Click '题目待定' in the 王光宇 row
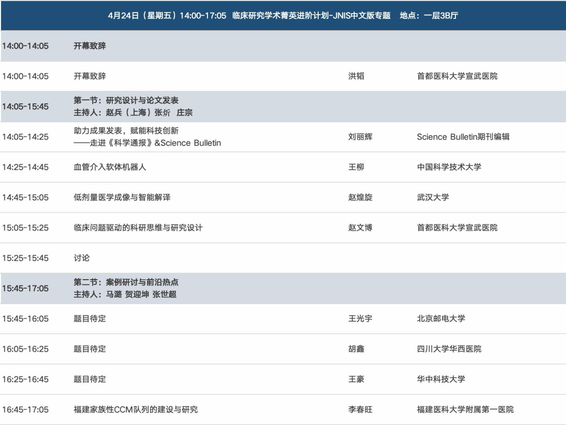Screen dimensions: 566x425 (90, 319)
